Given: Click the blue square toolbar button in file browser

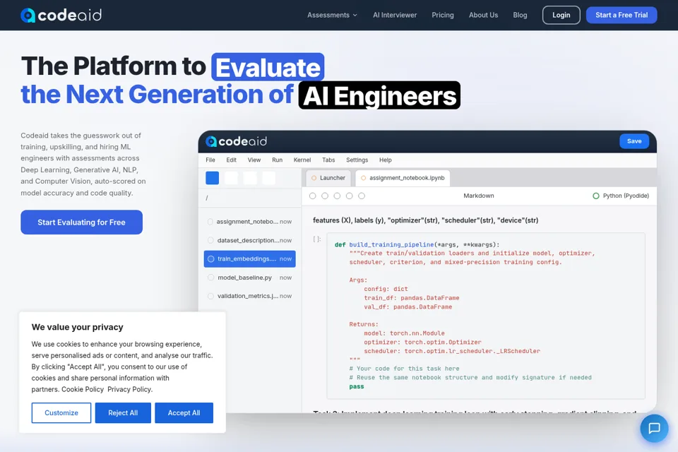Looking at the screenshot, I should (213, 178).
